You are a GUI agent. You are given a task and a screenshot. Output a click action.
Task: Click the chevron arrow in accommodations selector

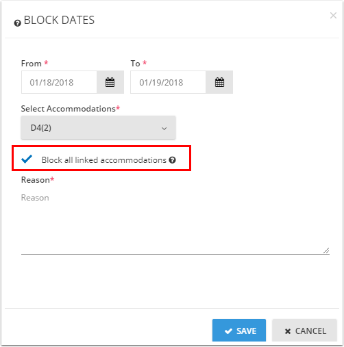(x=164, y=129)
